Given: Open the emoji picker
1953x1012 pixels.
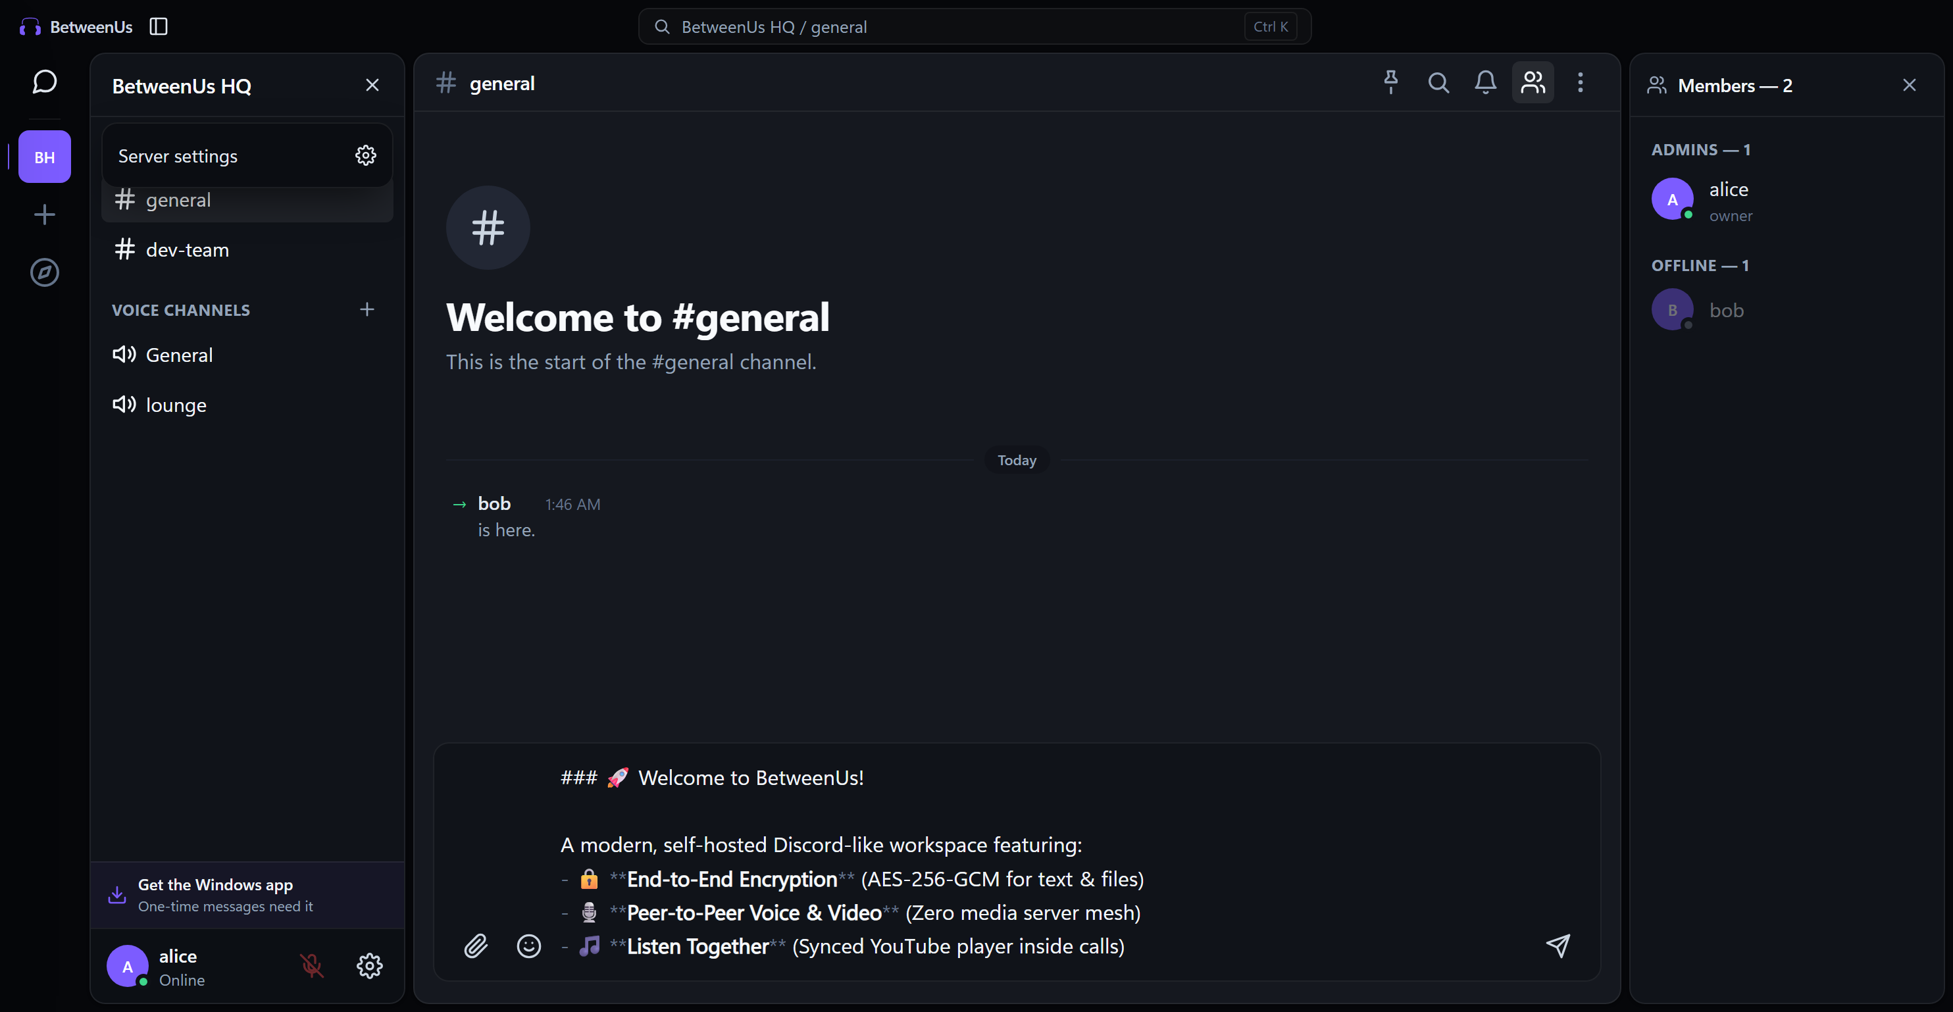Looking at the screenshot, I should click(x=529, y=946).
